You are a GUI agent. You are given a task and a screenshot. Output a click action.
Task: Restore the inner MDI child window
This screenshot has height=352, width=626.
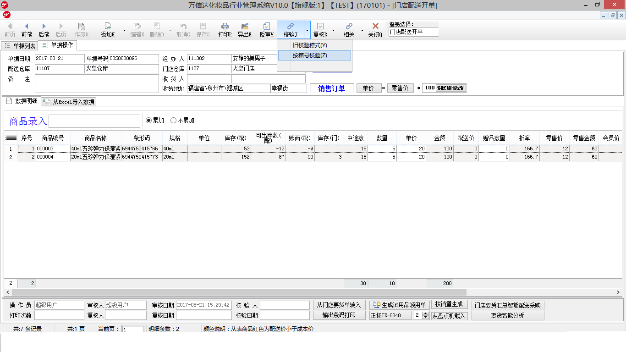click(613, 15)
